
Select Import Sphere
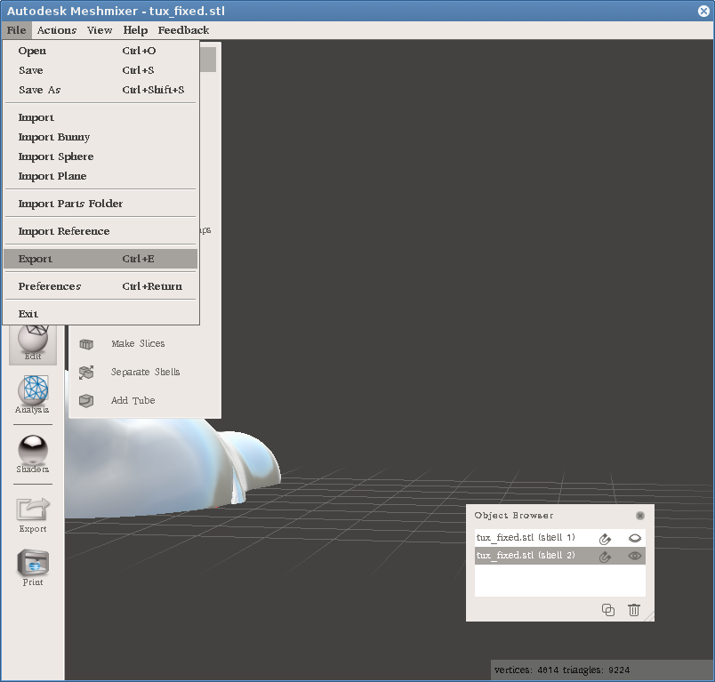(100, 156)
